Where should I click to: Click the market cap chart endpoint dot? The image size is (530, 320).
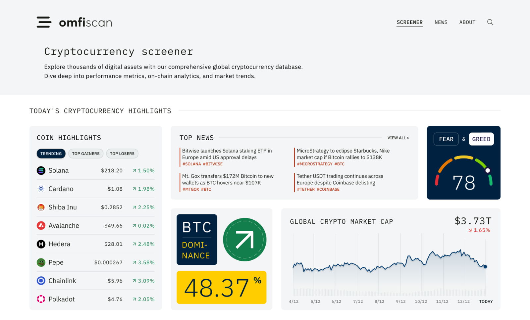pos(485,267)
